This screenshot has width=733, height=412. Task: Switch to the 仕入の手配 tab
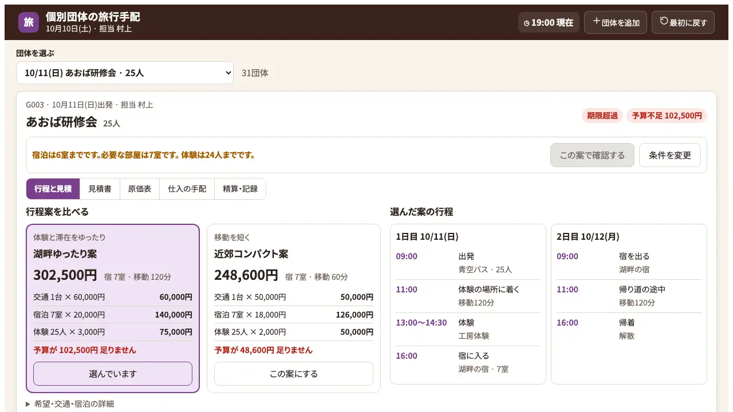(x=187, y=189)
